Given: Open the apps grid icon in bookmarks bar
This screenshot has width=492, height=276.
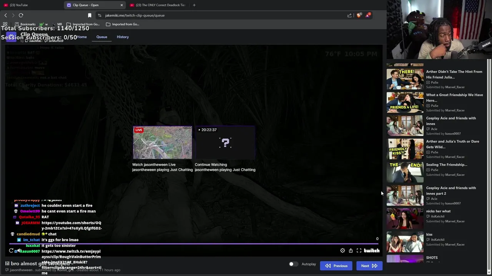Looking at the screenshot, I should coord(5,24).
